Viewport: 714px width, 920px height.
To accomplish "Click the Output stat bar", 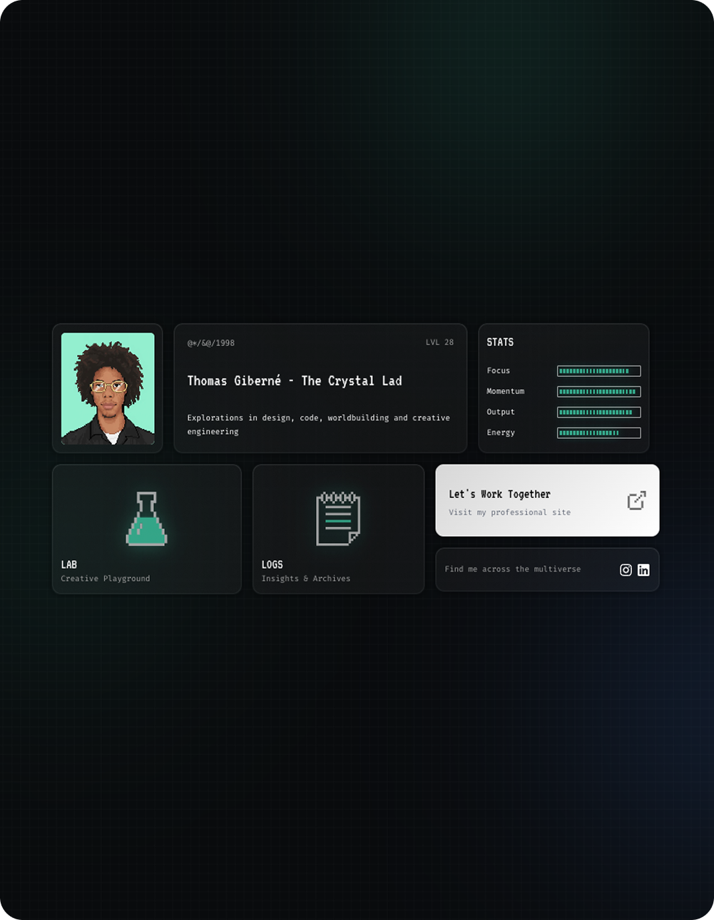I will 598,412.
